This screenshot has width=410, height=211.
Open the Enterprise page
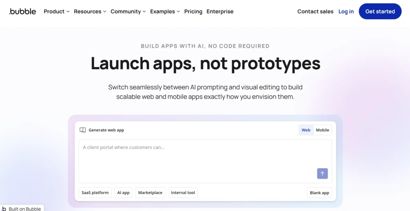220,12
